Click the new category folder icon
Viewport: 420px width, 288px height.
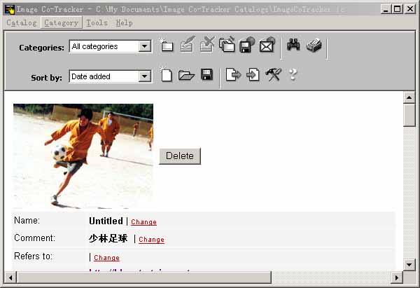[167, 46]
